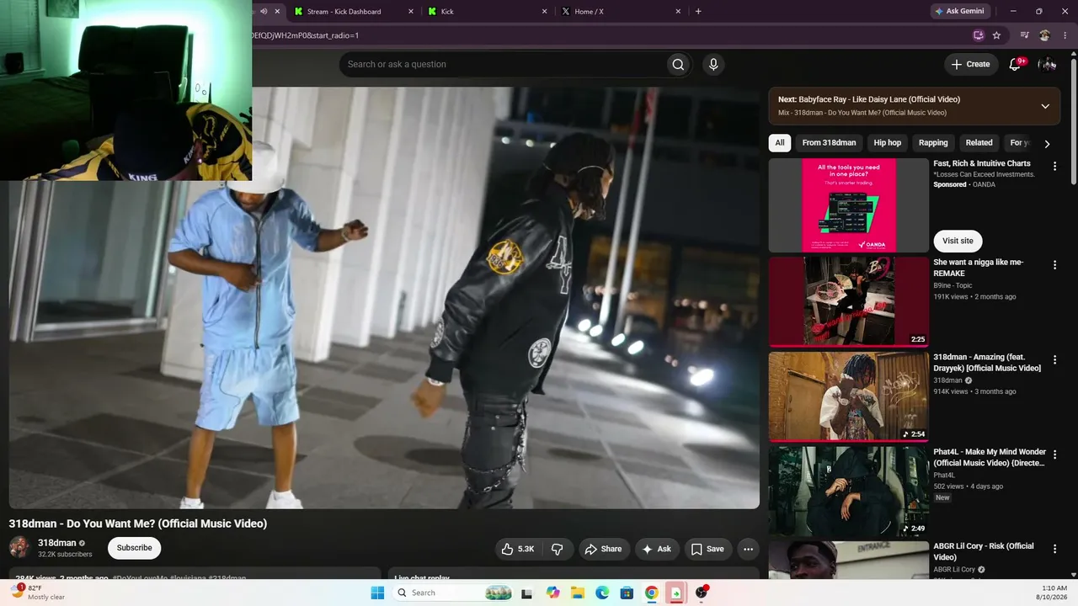Open a new browser tab
The image size is (1078, 606).
point(698,12)
